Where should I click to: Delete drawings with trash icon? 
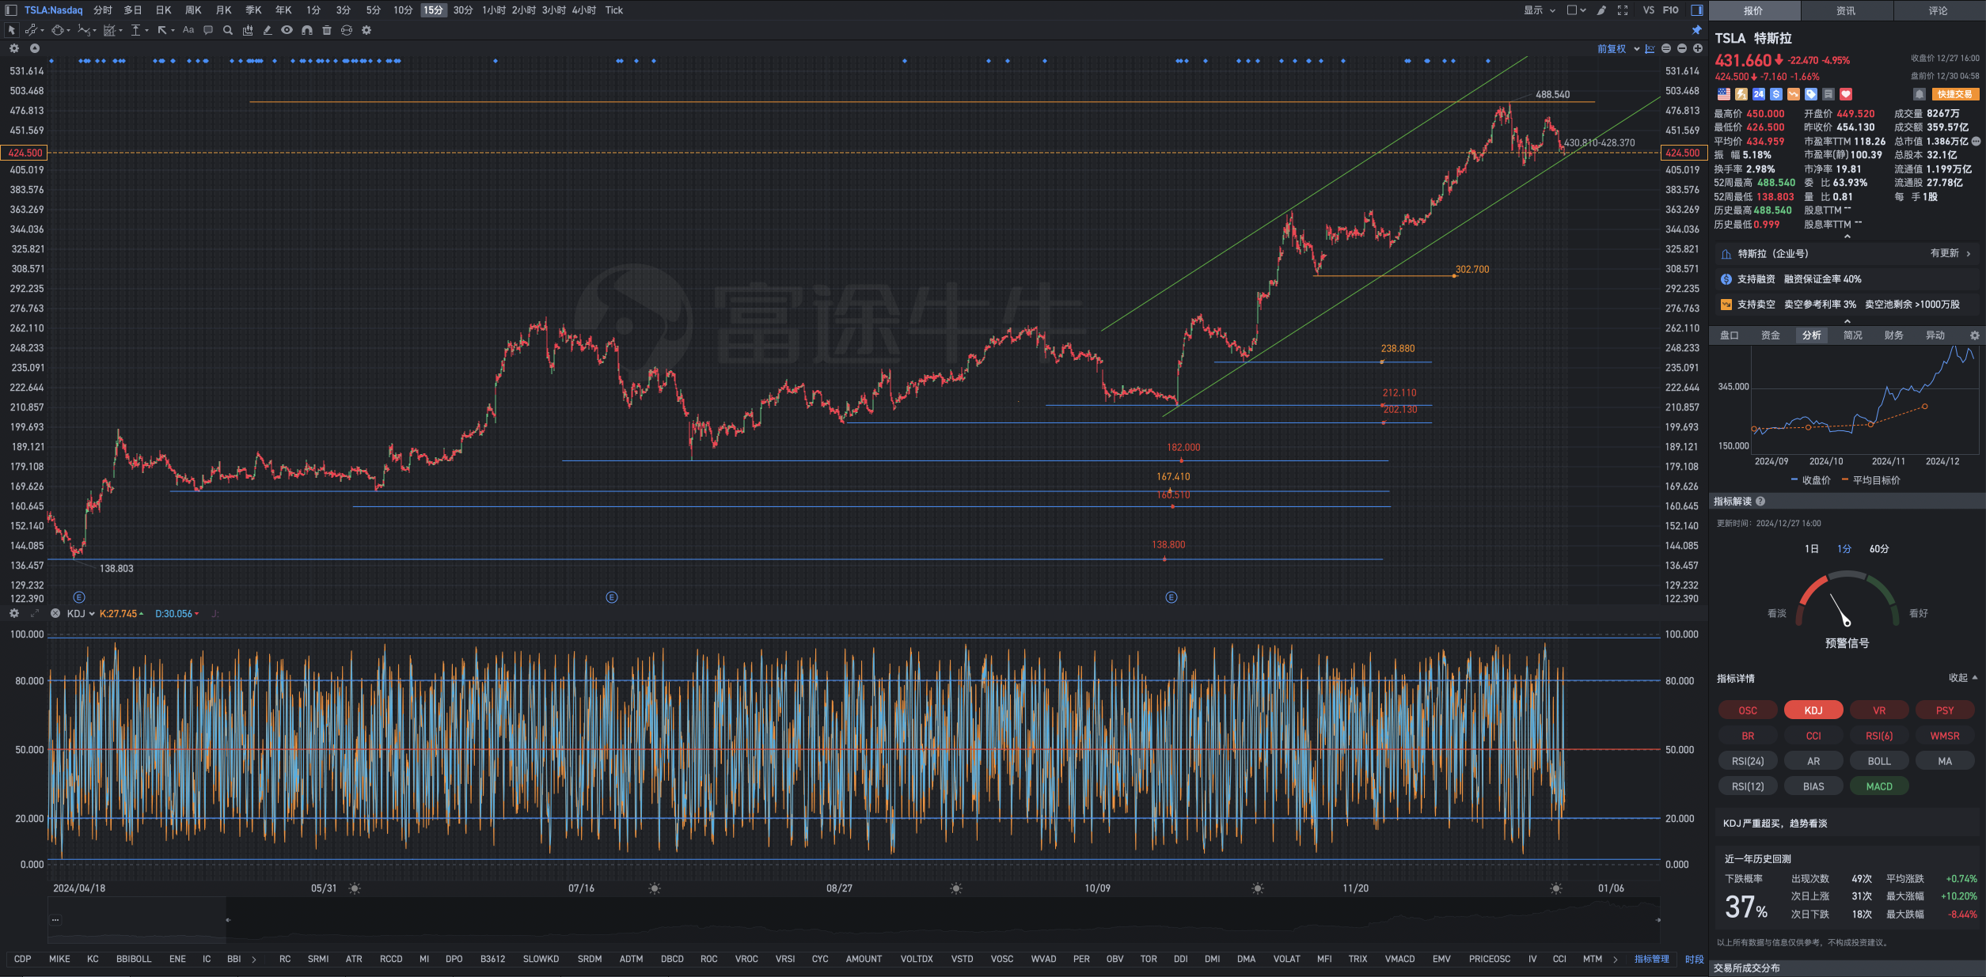[327, 30]
